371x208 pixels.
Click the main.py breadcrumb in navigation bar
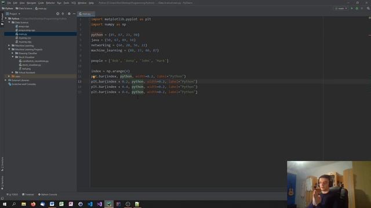click(41, 8)
